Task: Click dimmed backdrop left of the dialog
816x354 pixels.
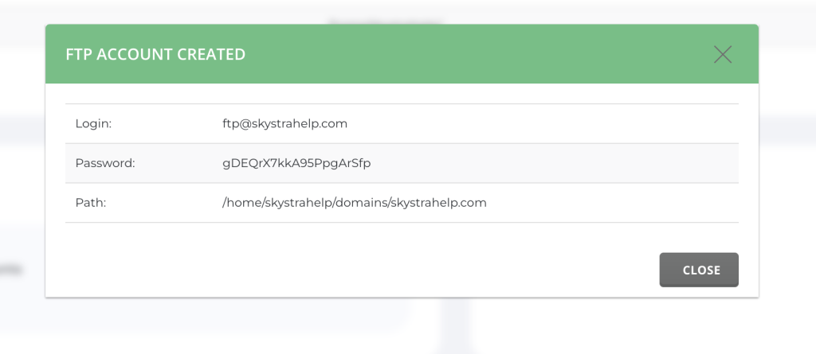Action: (22, 183)
